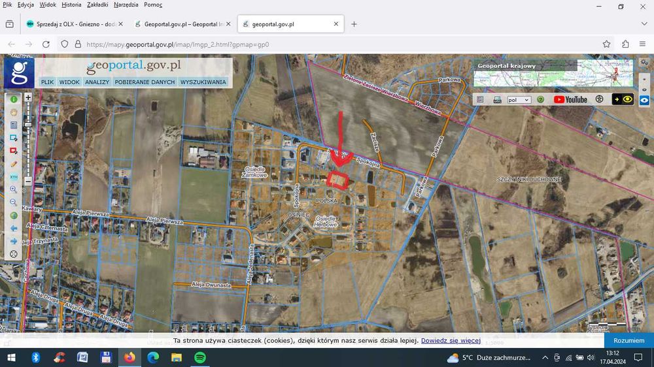Show hidden system tray icons chevron
The image size is (654, 367).
545,357
